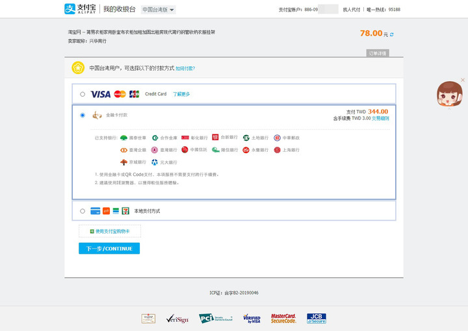The width and height of the screenshot is (468, 331).
Task: Open the 中国台湾版 region dropdown
Action: click(158, 10)
